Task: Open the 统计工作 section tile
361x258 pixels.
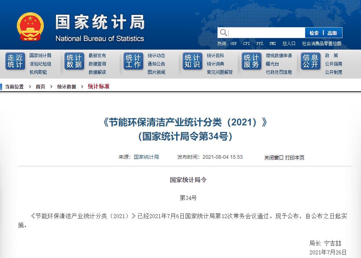Action: (133, 61)
